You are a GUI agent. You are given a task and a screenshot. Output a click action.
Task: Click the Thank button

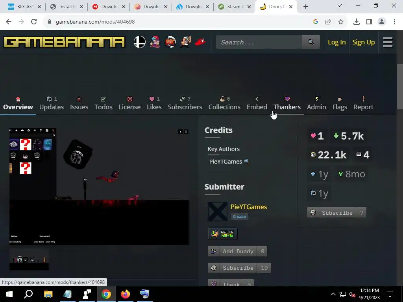[x=231, y=283]
